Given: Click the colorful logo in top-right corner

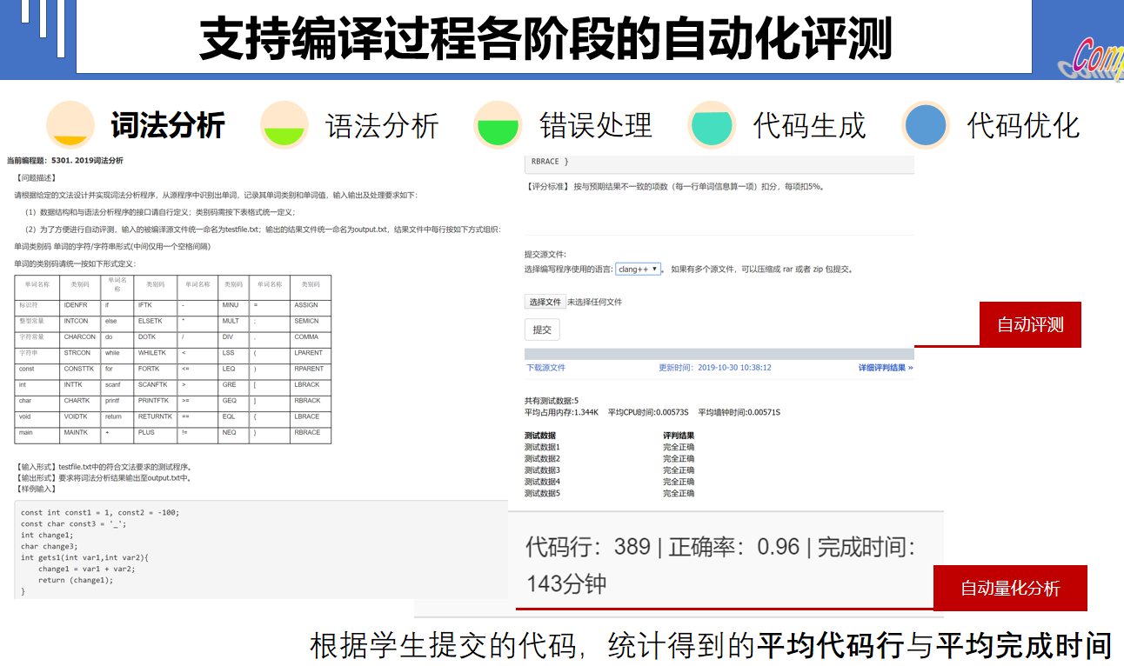Looking at the screenshot, I should tap(1090, 61).
